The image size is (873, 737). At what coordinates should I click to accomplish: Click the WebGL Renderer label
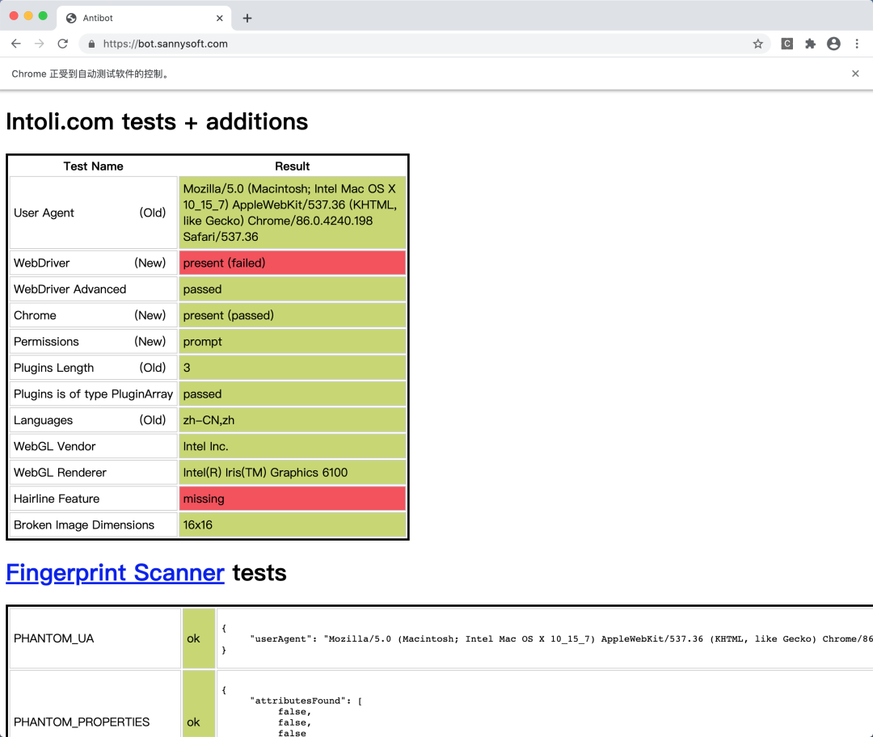60,472
